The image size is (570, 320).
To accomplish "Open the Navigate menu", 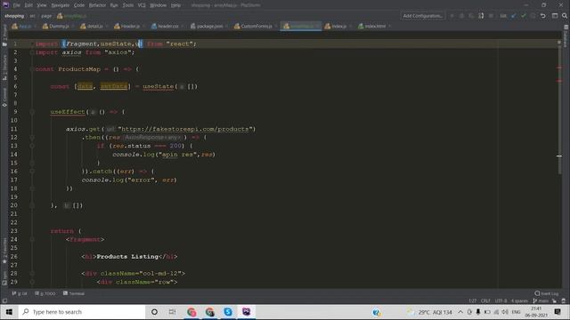I will [x=60, y=5].
